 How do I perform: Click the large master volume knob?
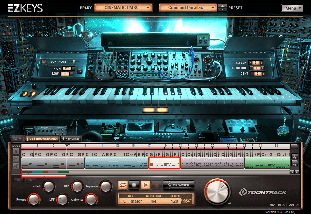point(217,192)
